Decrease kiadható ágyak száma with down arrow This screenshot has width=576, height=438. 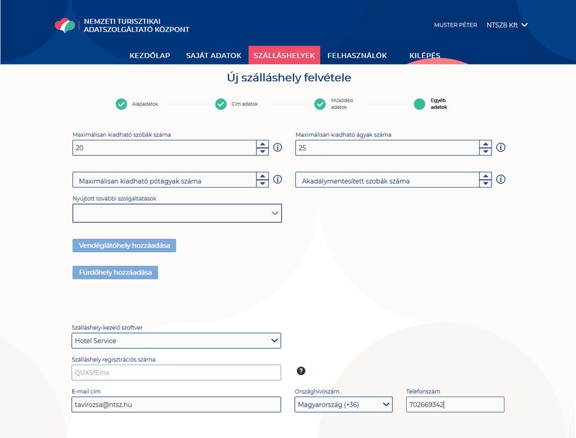click(485, 151)
